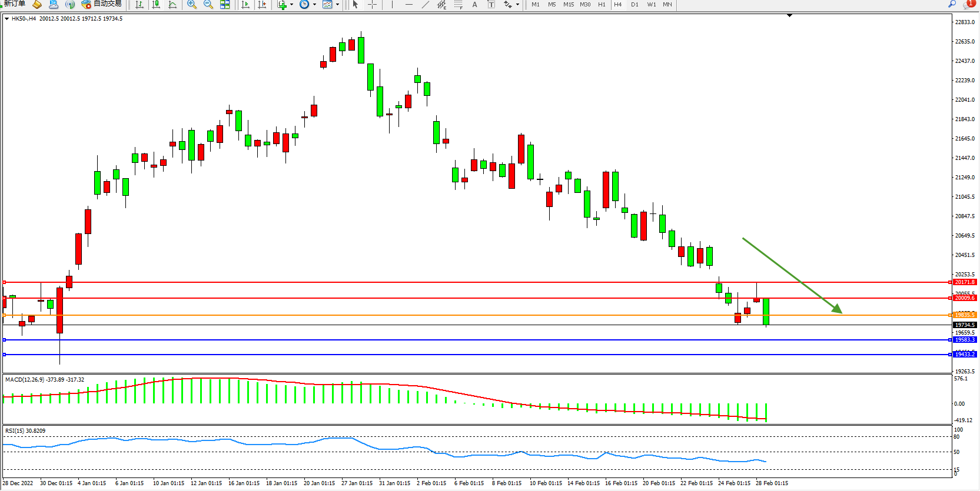Select the vertical line drawing tool
The height and width of the screenshot is (491, 980).
[392, 5]
